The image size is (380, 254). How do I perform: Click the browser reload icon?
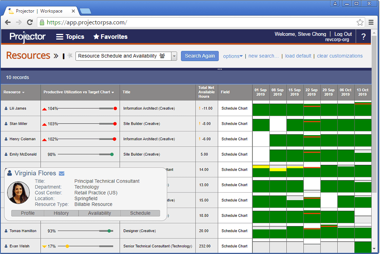[30, 22]
